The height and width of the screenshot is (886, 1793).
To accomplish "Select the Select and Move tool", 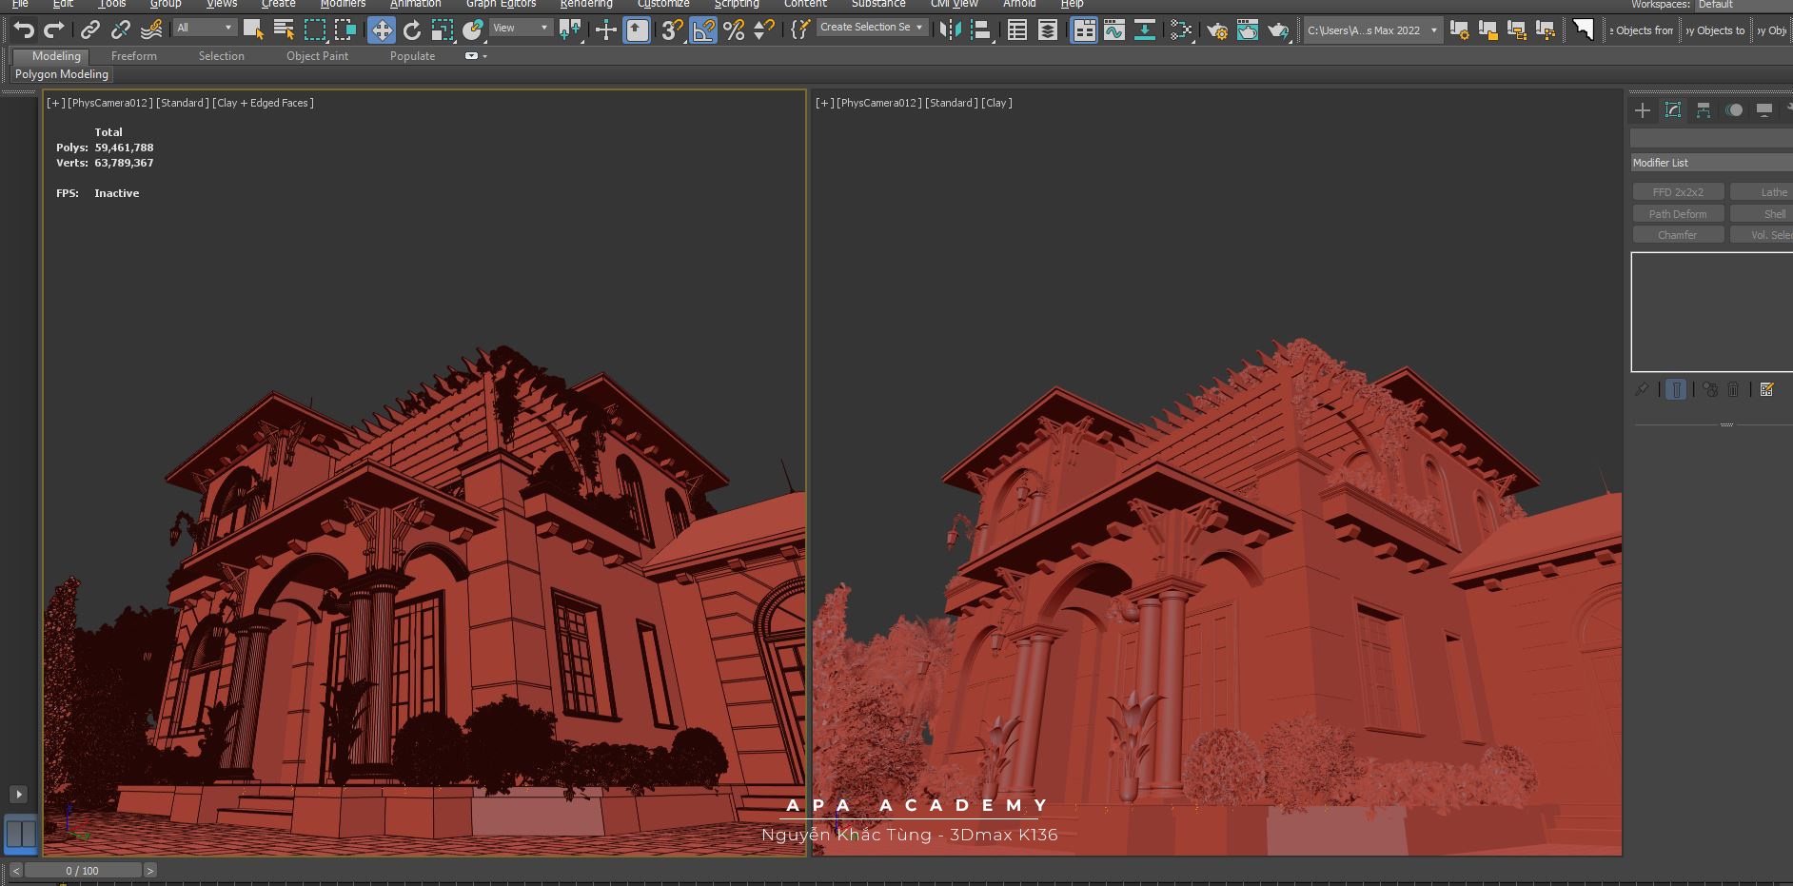I will pos(381,30).
